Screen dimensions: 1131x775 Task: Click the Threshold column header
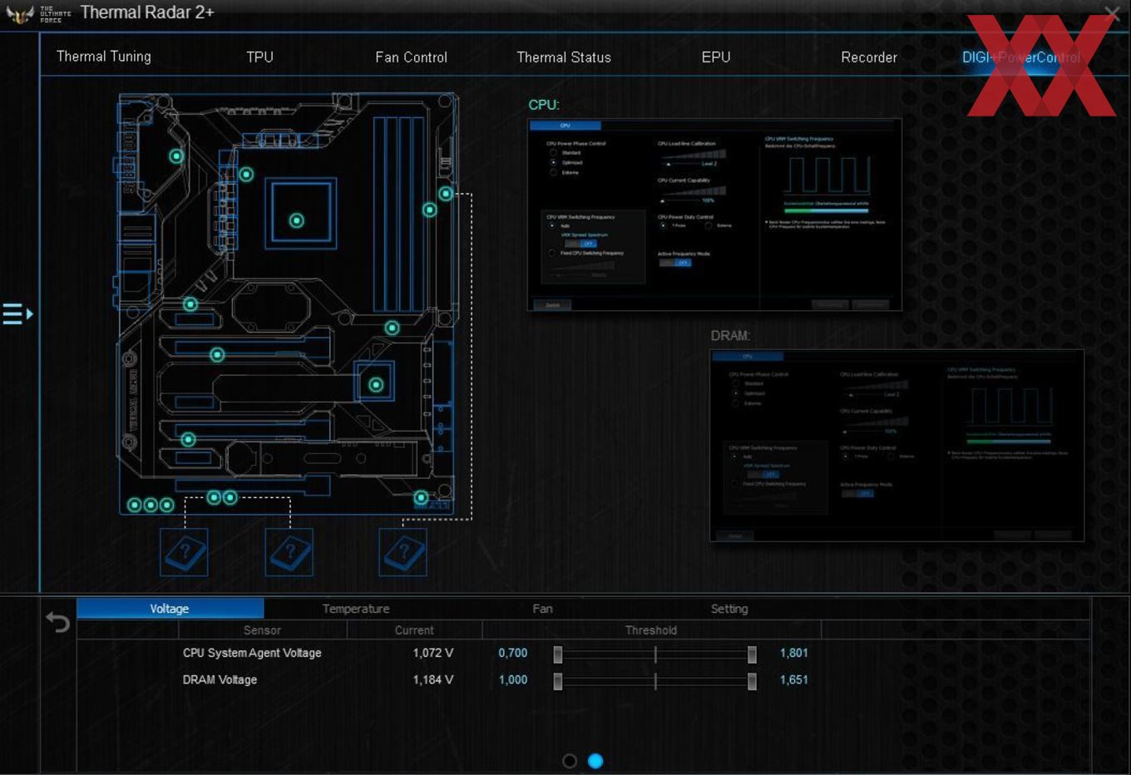(x=651, y=630)
